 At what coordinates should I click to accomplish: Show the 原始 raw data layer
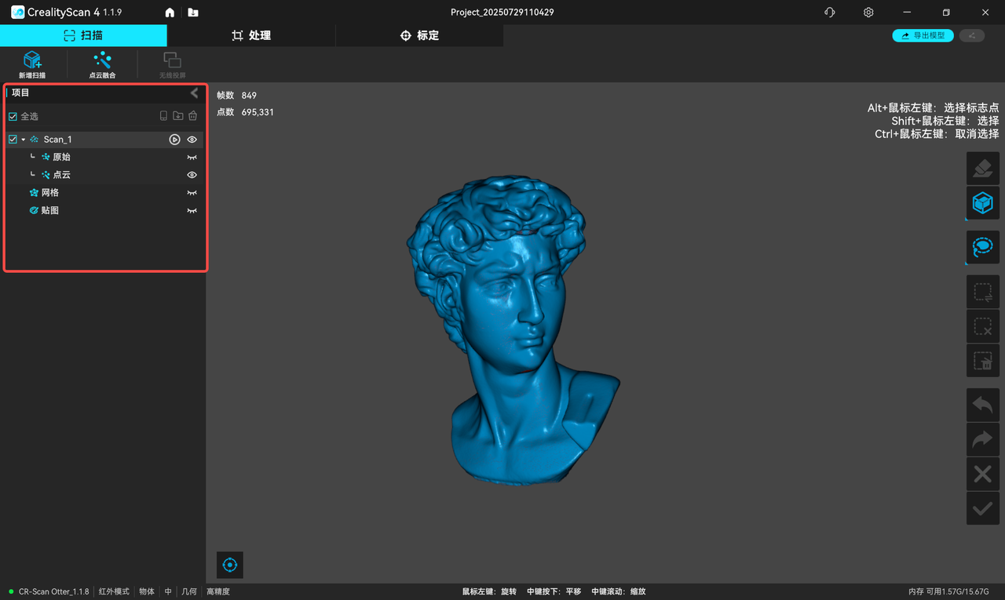[192, 157]
